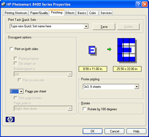The width and height of the screenshot is (149, 137).
Task: Open the Poster printing dropdown
Action: click(137, 87)
